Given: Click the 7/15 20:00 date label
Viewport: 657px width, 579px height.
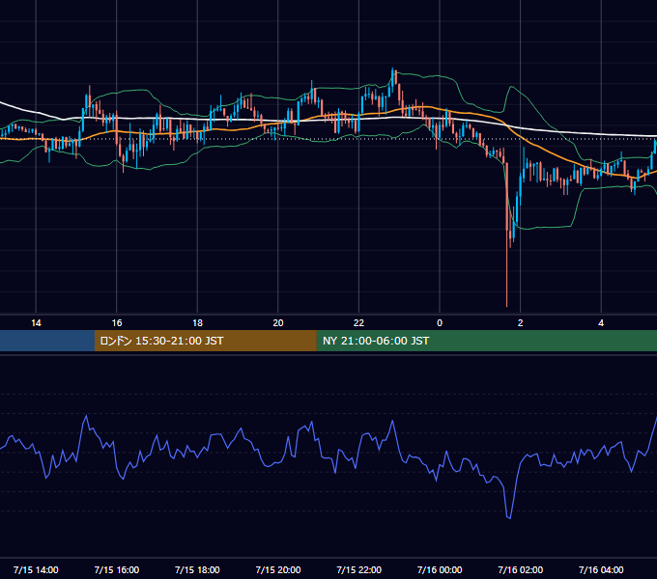Looking at the screenshot, I should click(278, 569).
